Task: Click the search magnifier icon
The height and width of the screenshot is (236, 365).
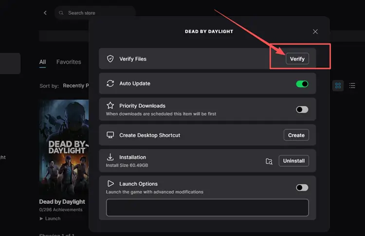Action: (61, 13)
